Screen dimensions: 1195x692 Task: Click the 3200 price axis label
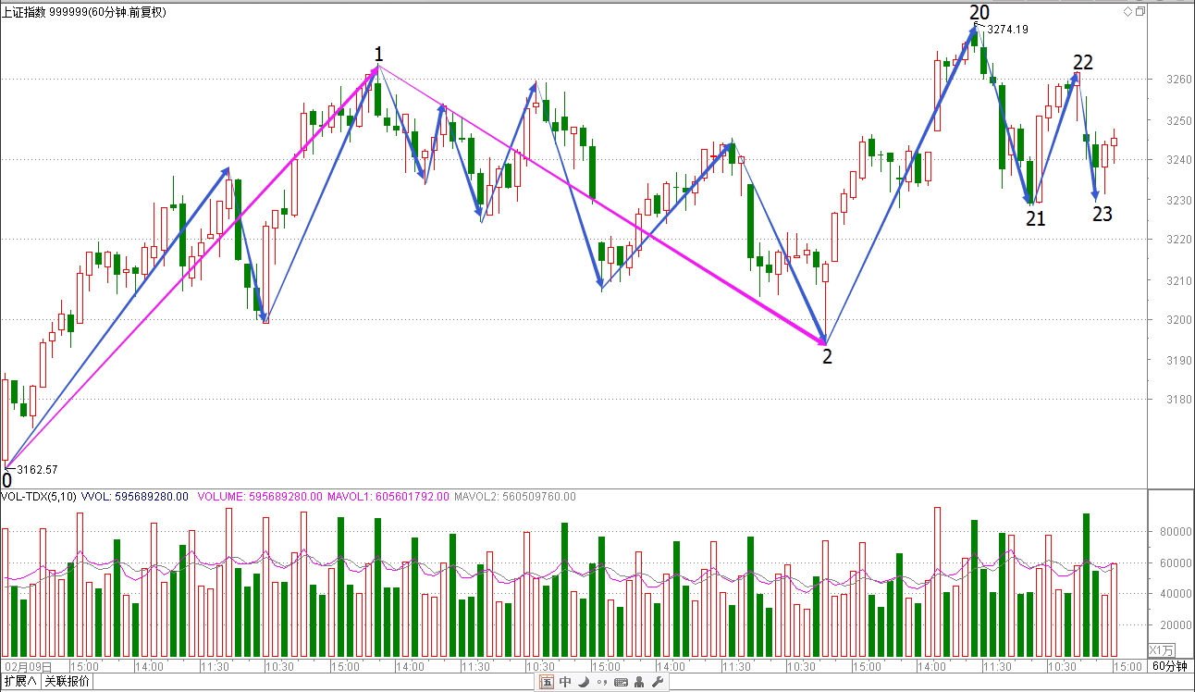tap(1179, 320)
